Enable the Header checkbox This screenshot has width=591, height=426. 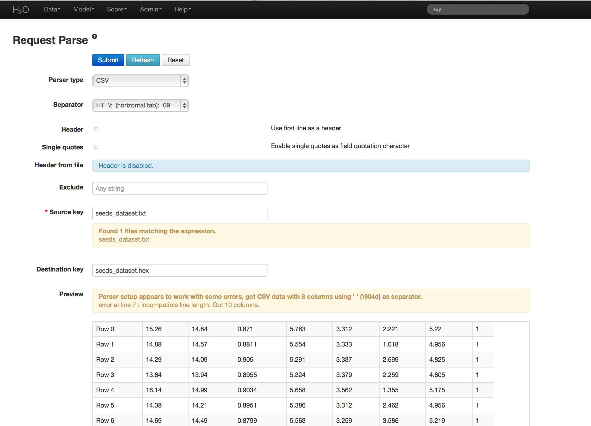96,129
